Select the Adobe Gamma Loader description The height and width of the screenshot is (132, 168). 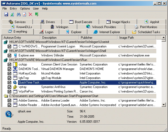55,100
